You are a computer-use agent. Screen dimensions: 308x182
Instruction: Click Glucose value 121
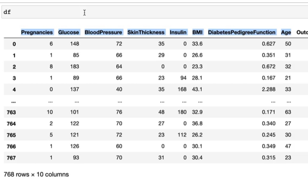click(75, 135)
